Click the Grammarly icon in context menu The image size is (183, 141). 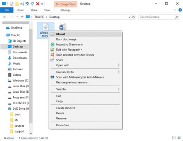53,44
